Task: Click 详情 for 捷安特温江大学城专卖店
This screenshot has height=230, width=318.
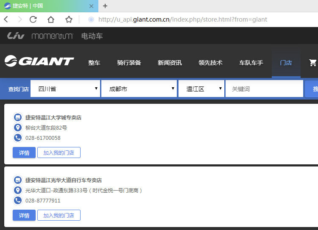Action: (24, 152)
